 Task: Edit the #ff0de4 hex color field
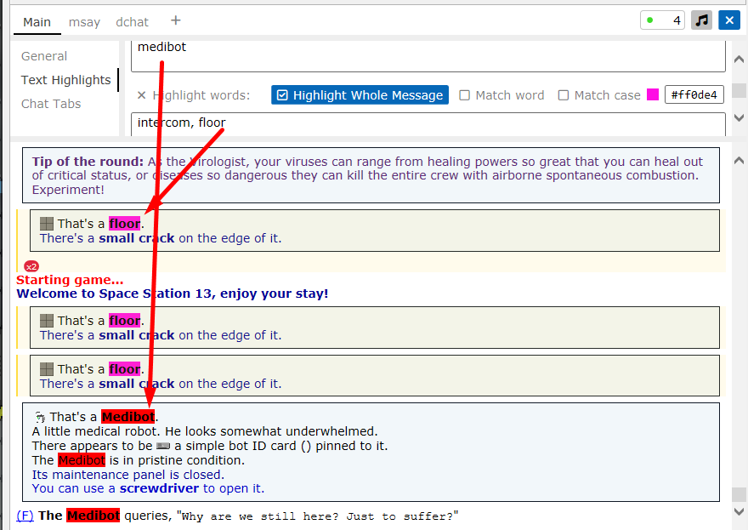click(x=694, y=95)
